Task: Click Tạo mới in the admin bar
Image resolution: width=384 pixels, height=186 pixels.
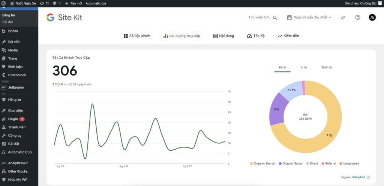Action: 73,3
